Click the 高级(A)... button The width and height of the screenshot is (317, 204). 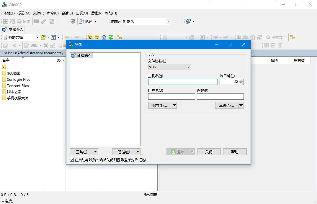(x=227, y=106)
